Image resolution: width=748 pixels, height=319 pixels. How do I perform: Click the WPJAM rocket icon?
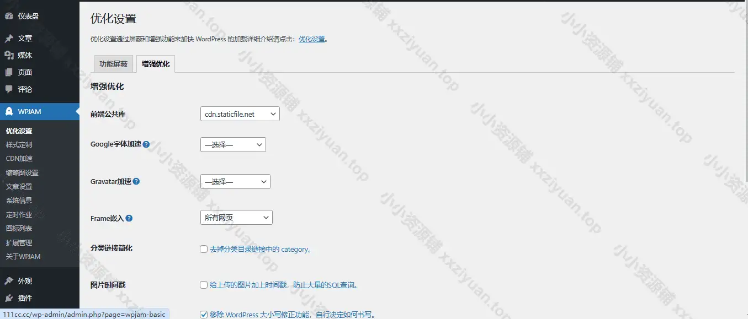coord(9,111)
